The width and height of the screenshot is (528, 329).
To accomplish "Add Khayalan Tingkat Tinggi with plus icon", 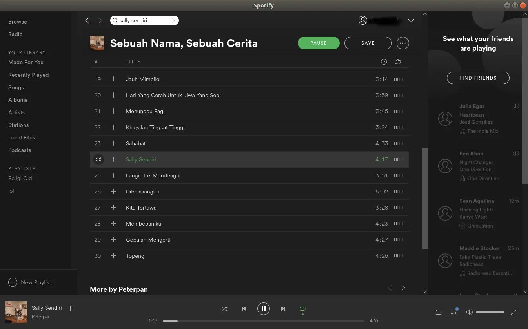I will click(113, 127).
